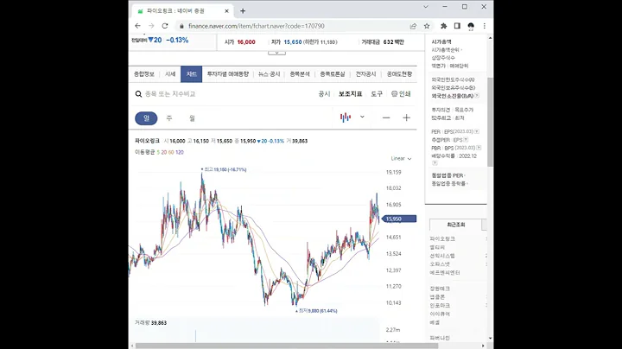Screen dimensions: 622x349
Task: Open the 종목토론실 tab
Action: coord(333,74)
